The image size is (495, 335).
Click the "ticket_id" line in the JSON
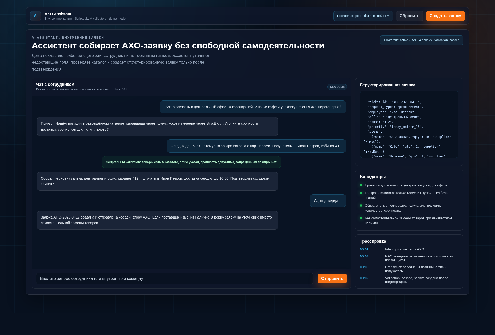click(394, 102)
